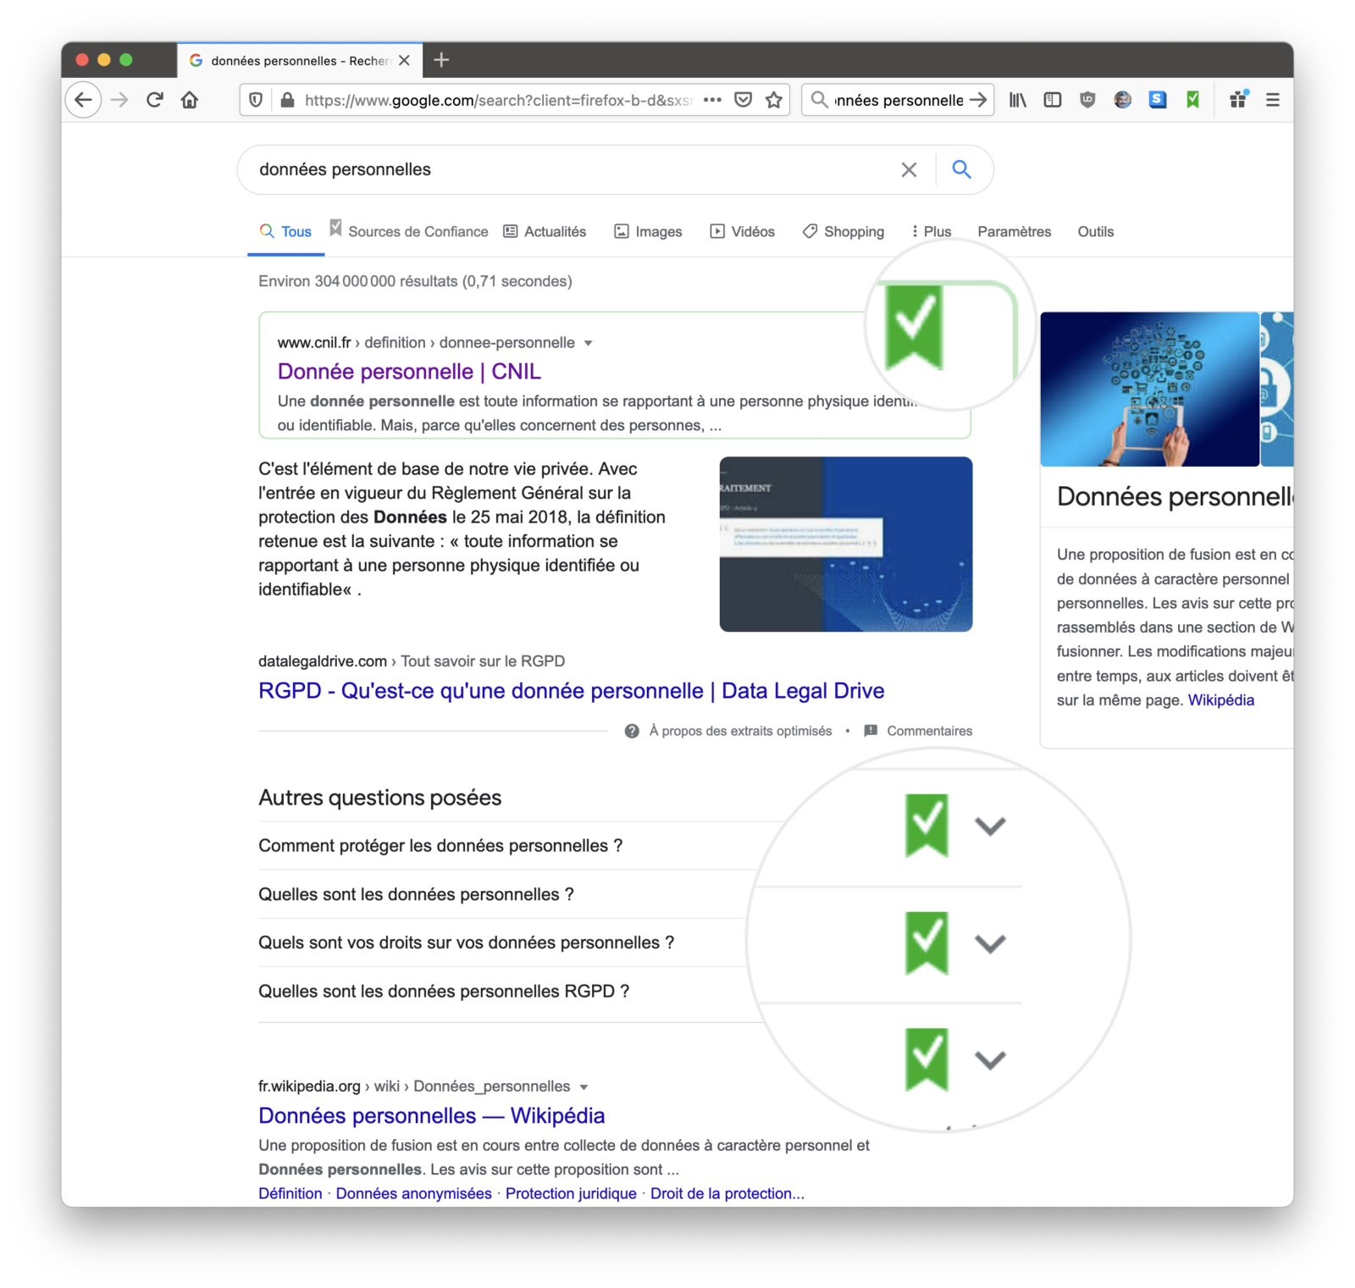Viewport: 1355px width, 1288px height.
Task: Open Données personnelles — Wikipédia result
Action: click(431, 1115)
